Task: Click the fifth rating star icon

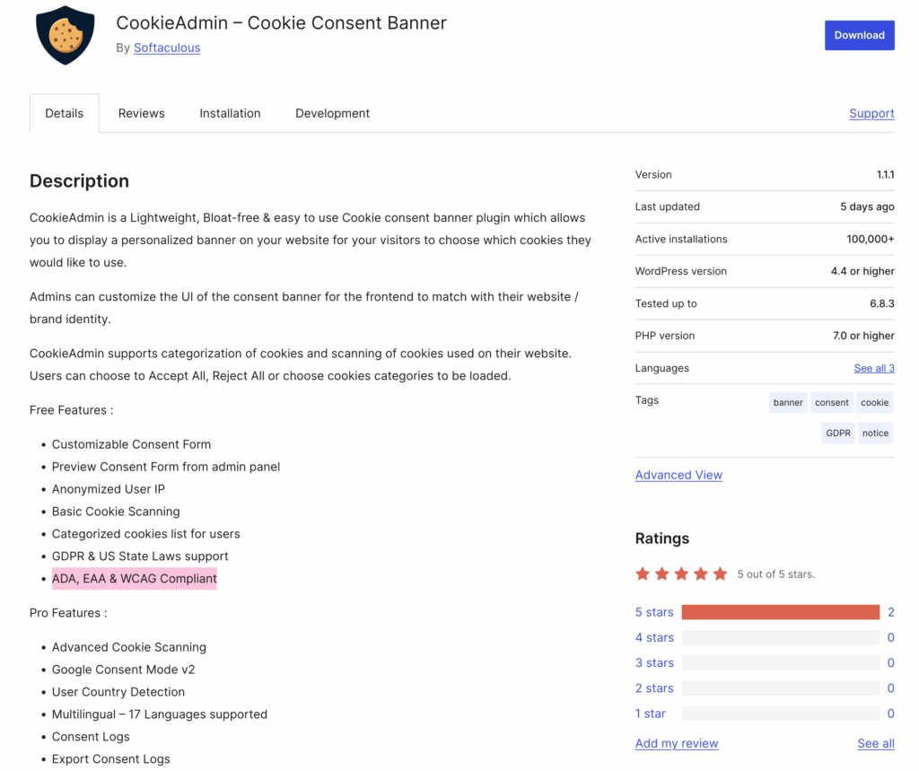Action: click(720, 574)
